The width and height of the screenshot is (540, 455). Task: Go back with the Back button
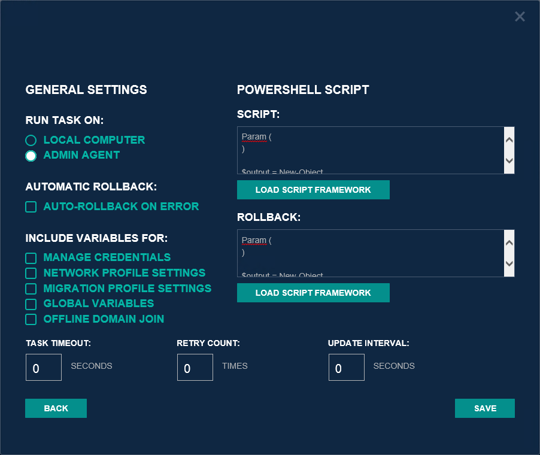pyautogui.click(x=56, y=408)
